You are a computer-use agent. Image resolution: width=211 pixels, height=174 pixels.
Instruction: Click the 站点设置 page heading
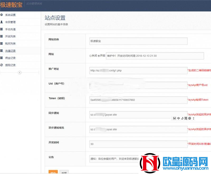(55, 18)
